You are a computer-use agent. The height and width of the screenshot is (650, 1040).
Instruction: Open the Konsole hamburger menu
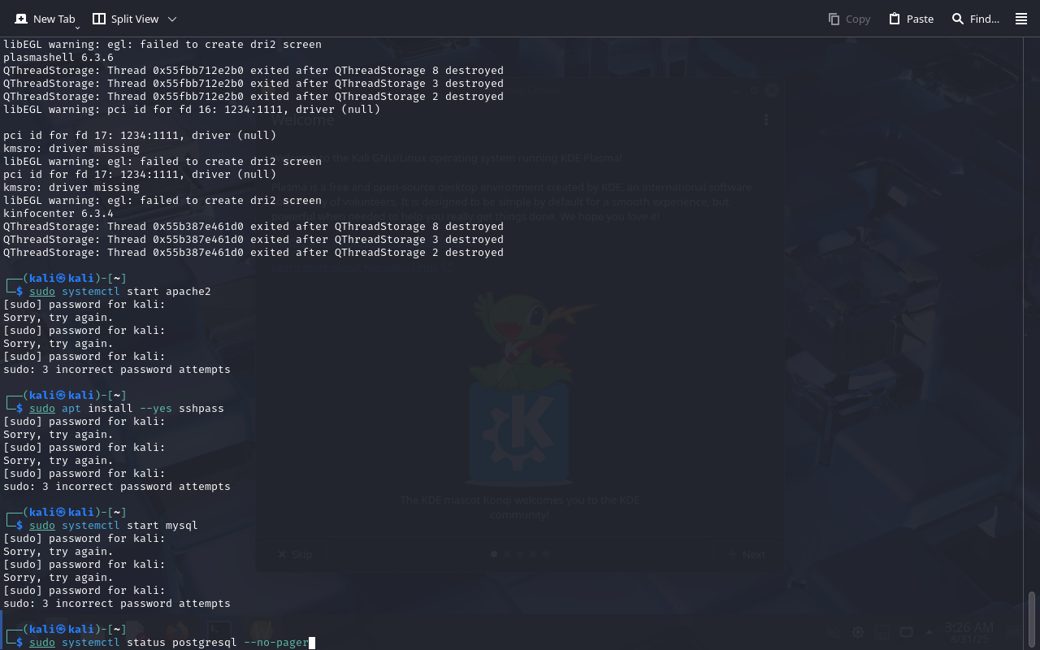point(1021,19)
